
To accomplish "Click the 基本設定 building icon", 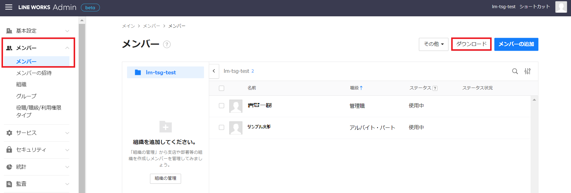I will [9, 31].
